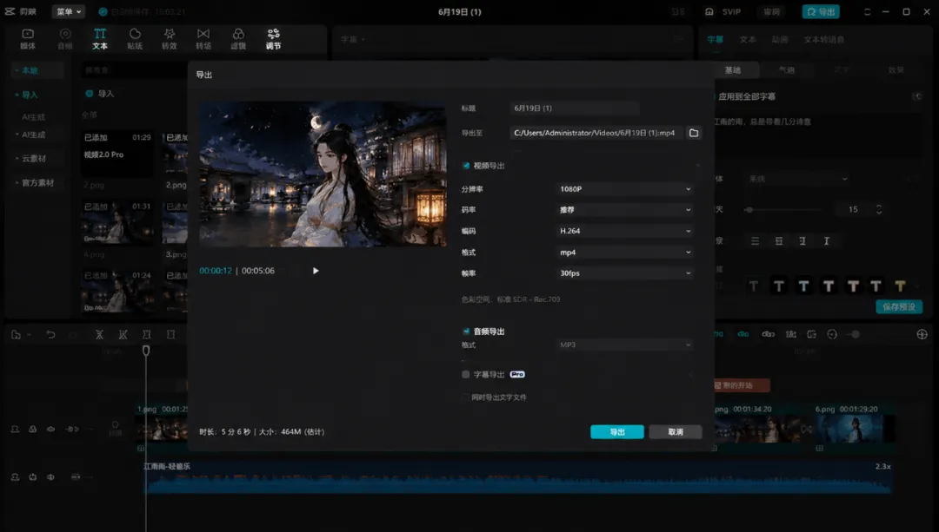The image size is (939, 532).
Task: Click the blue-outlined T text style preset
Action: 803,286
